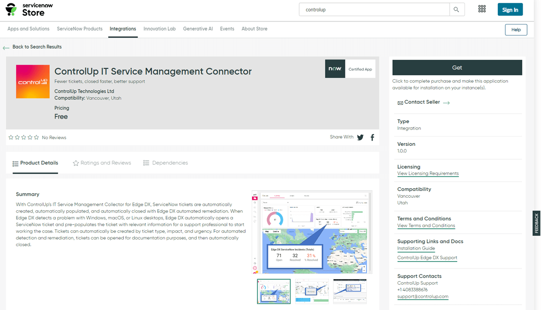Click the five-star rating icons
This screenshot has width=541, height=310.
point(24,138)
